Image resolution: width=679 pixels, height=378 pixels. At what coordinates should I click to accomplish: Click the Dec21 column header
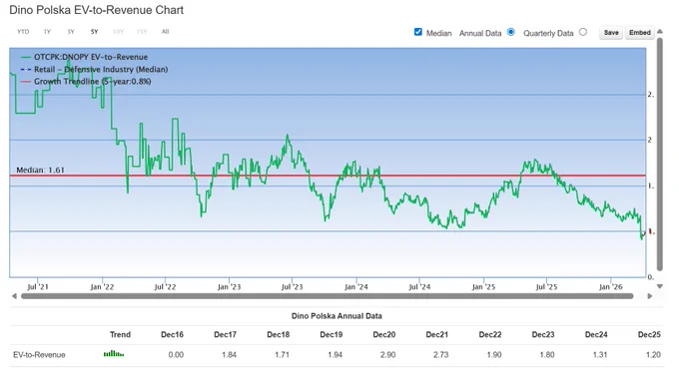pos(437,334)
